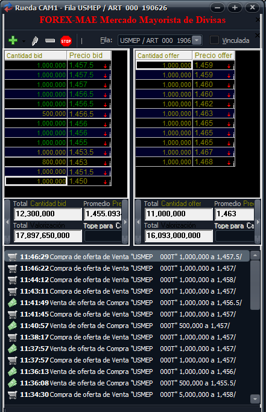Click the offer totals panel right scroll arrow
The width and height of the screenshot is (266, 412).
(258, 222)
